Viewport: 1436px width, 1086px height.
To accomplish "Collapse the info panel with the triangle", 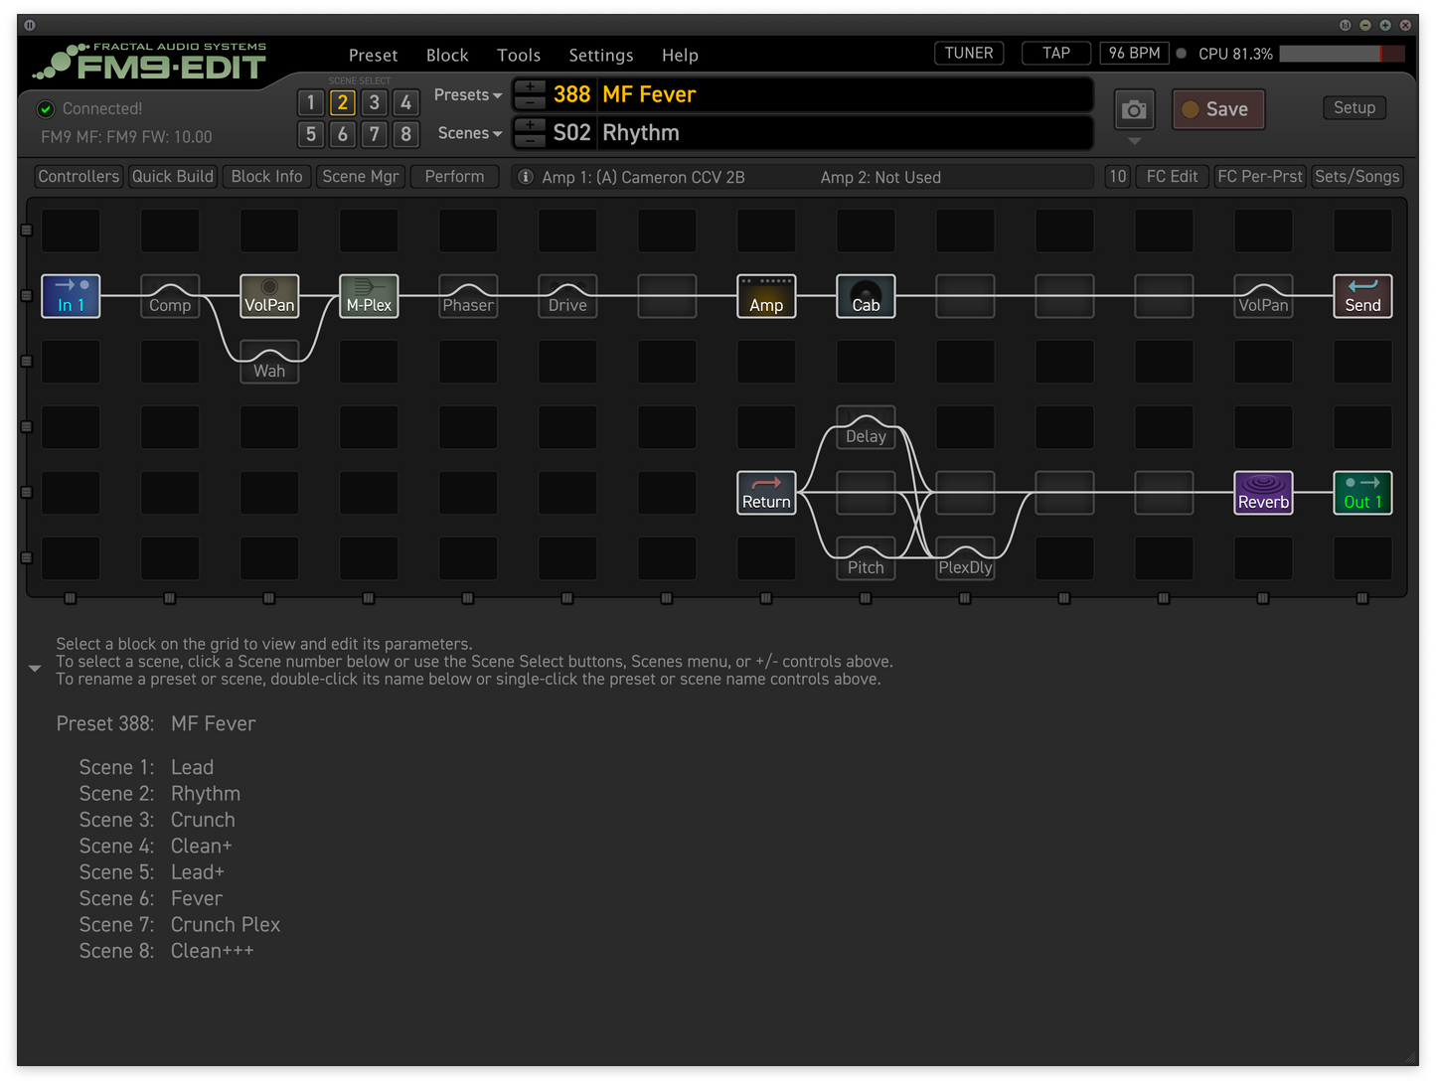I will pos(35,669).
